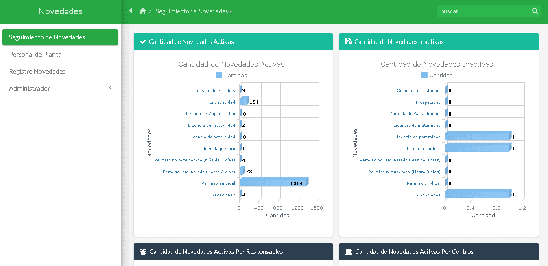Screen dimensions: 548x266
Task: Click the building icon on Por Centros panel
Action: click(x=349, y=251)
